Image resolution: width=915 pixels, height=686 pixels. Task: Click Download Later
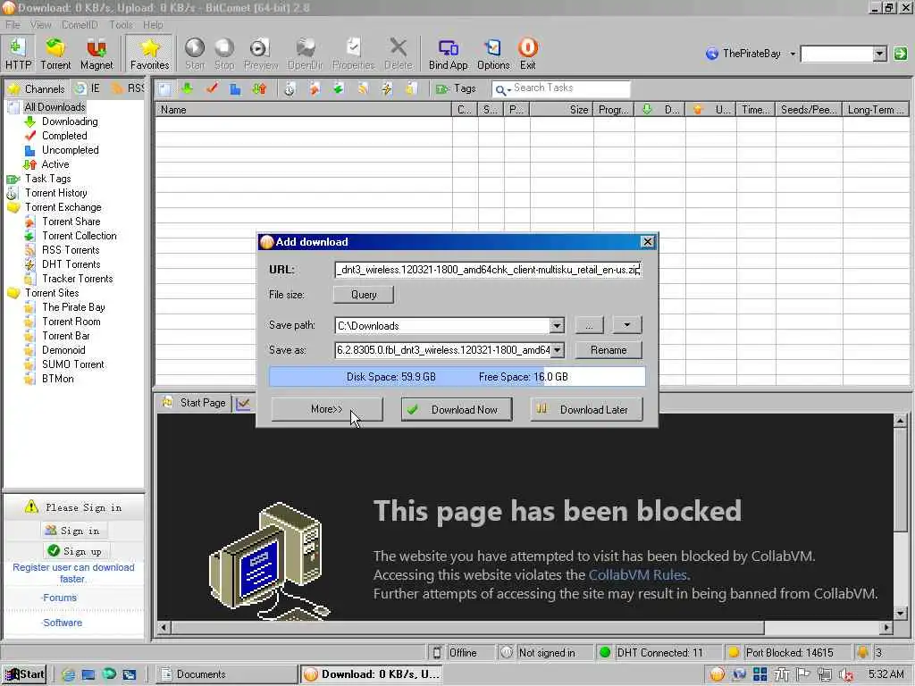tap(586, 409)
